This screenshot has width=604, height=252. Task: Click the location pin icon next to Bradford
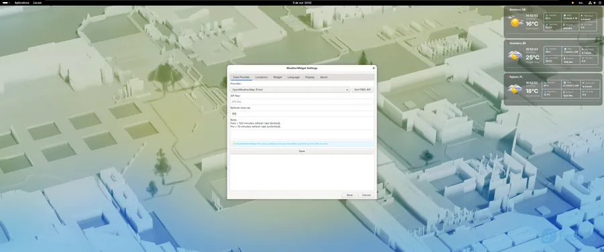(508, 9)
